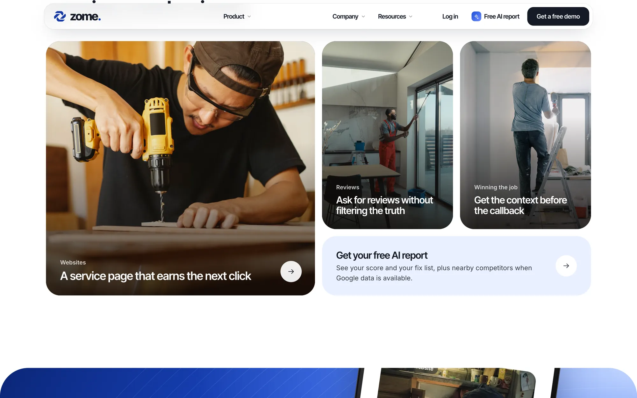The image size is (637, 398).
Task: Expand the Product dropdown chevron
Action: [249, 17]
